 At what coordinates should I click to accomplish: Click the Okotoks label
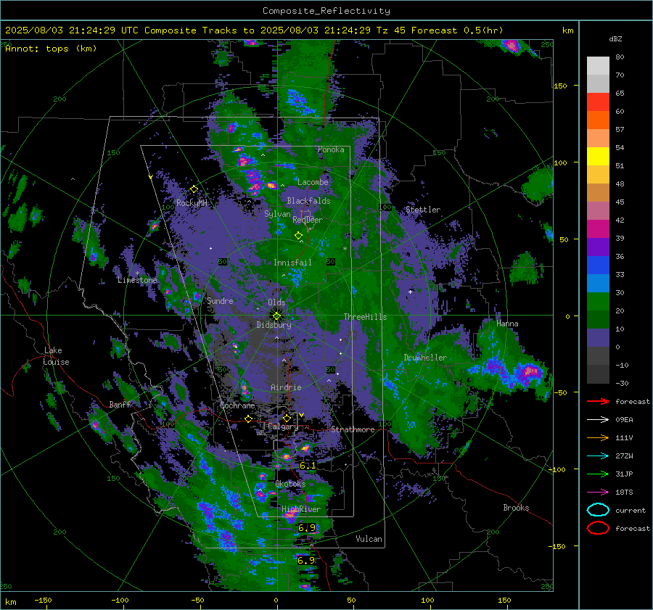(290, 483)
